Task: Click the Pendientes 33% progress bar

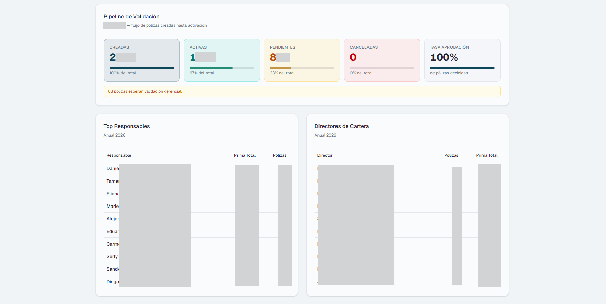Action: pyautogui.click(x=302, y=68)
